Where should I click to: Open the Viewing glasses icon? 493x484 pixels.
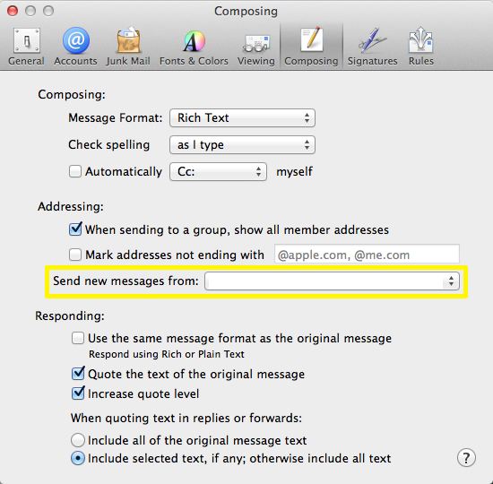point(256,43)
